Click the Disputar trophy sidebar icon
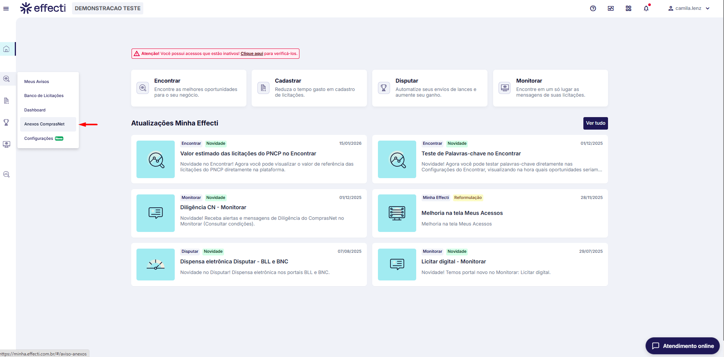Screen dimensions: 724x357 coord(6,122)
